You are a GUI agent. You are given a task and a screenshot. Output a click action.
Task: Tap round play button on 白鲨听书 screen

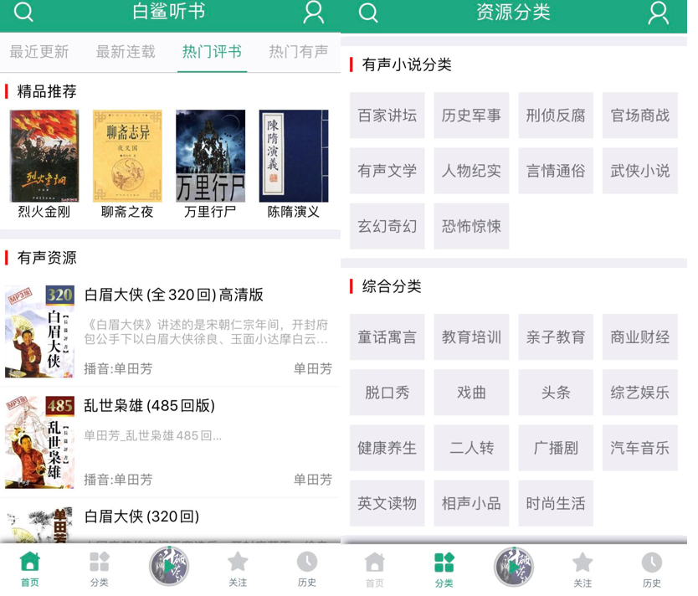(x=169, y=566)
